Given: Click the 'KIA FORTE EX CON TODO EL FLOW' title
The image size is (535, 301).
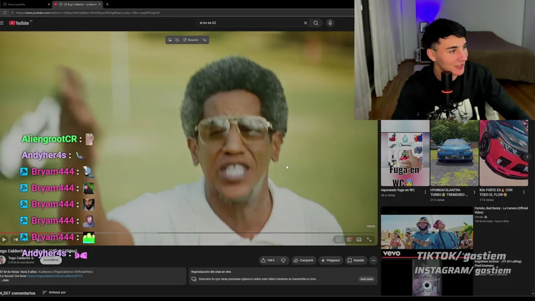Looking at the screenshot, I should pos(497,192).
